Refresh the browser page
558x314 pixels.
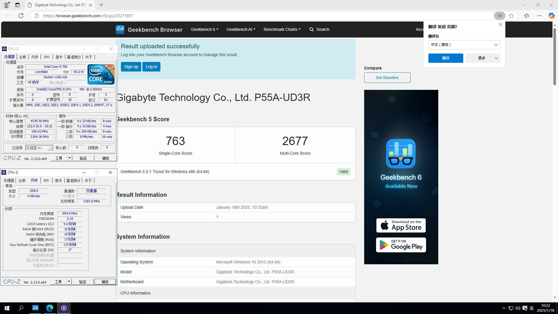click(21, 16)
